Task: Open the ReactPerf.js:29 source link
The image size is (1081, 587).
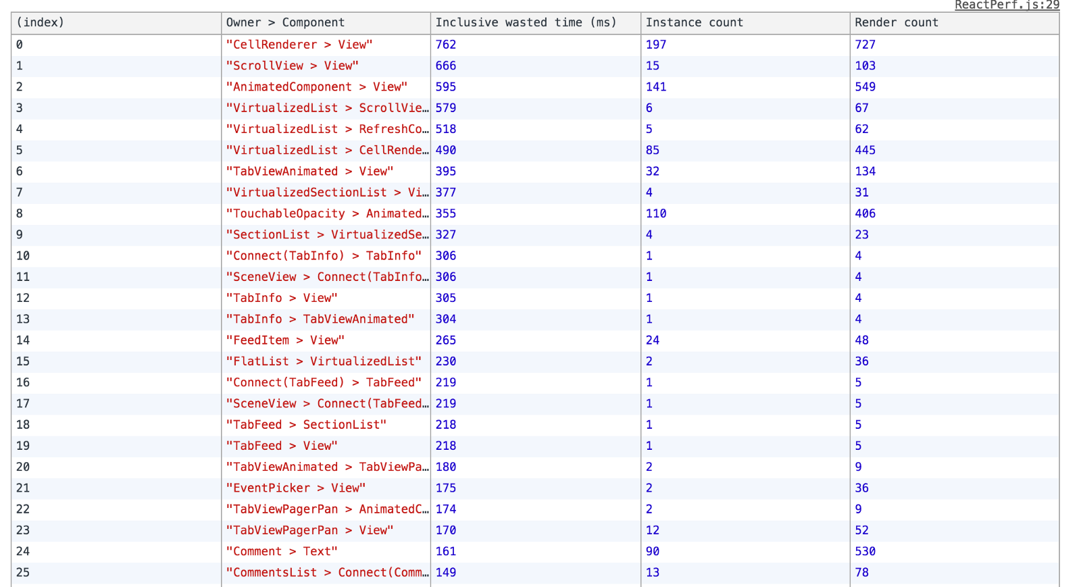Action: [1006, 5]
